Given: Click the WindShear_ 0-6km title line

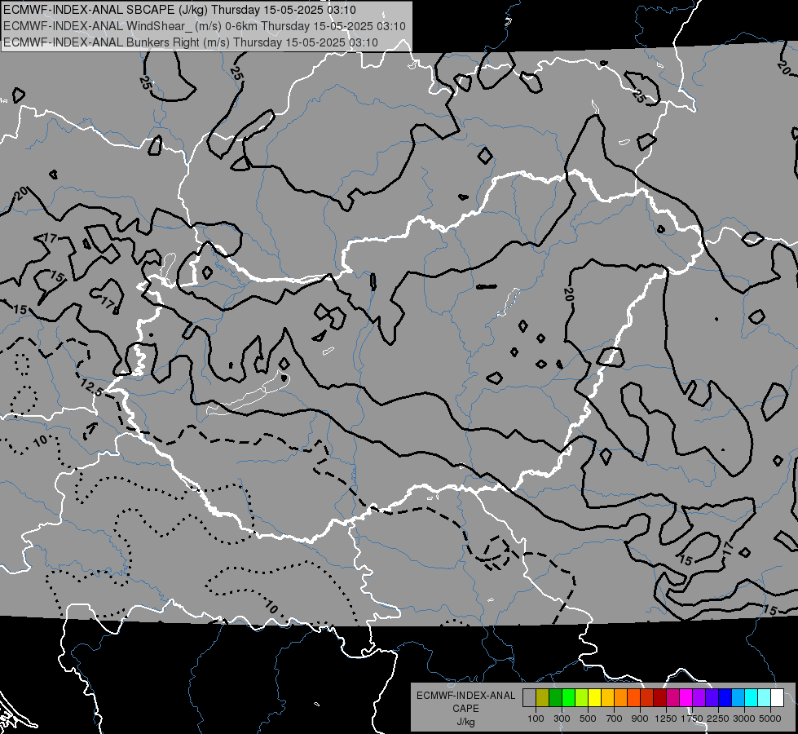Looking at the screenshot, I should pyautogui.click(x=205, y=26).
